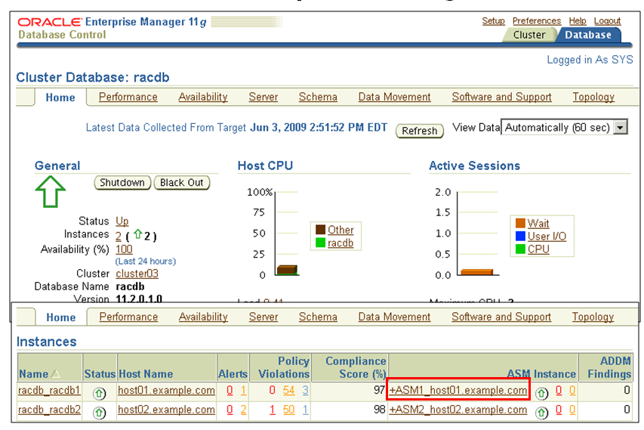The height and width of the screenshot is (430, 644).
Task: Select the lower Home tab
Action: [61, 317]
